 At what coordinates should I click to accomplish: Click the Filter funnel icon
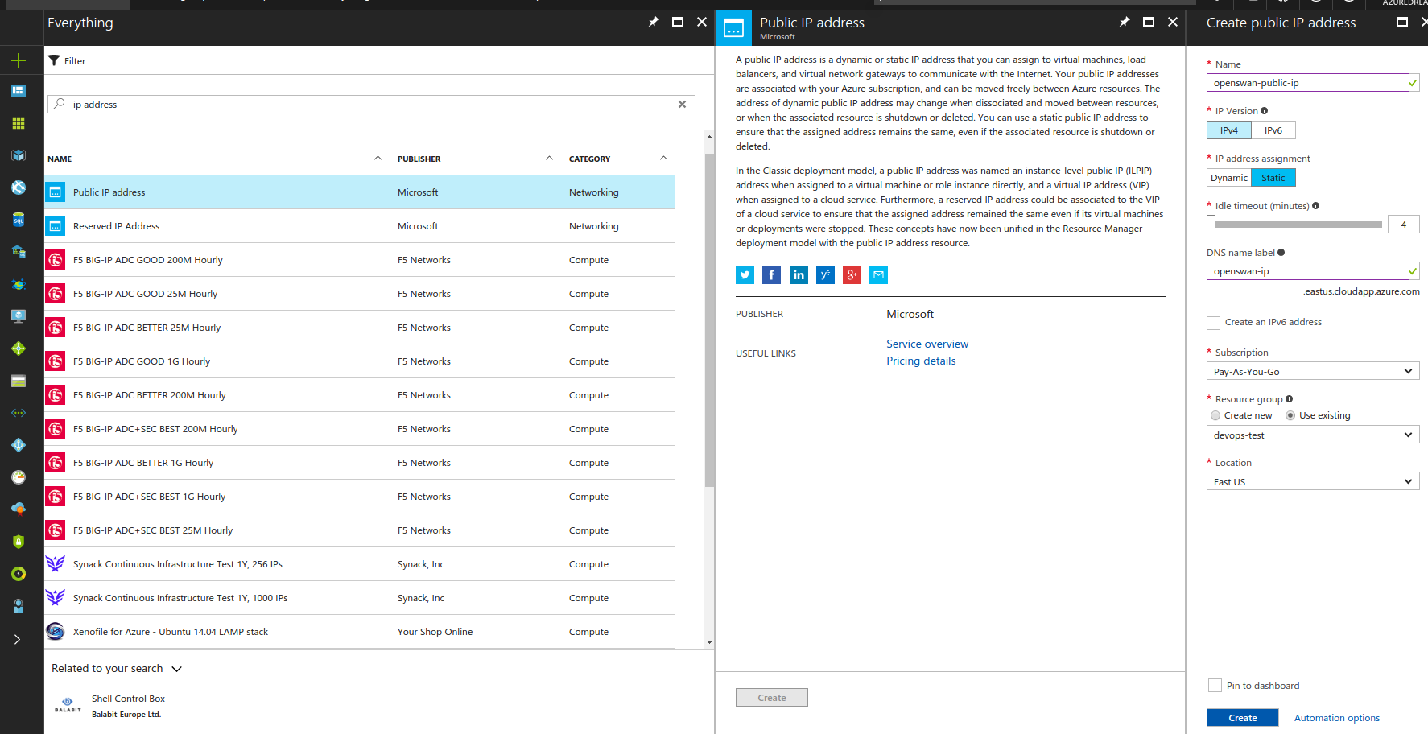pyautogui.click(x=54, y=60)
